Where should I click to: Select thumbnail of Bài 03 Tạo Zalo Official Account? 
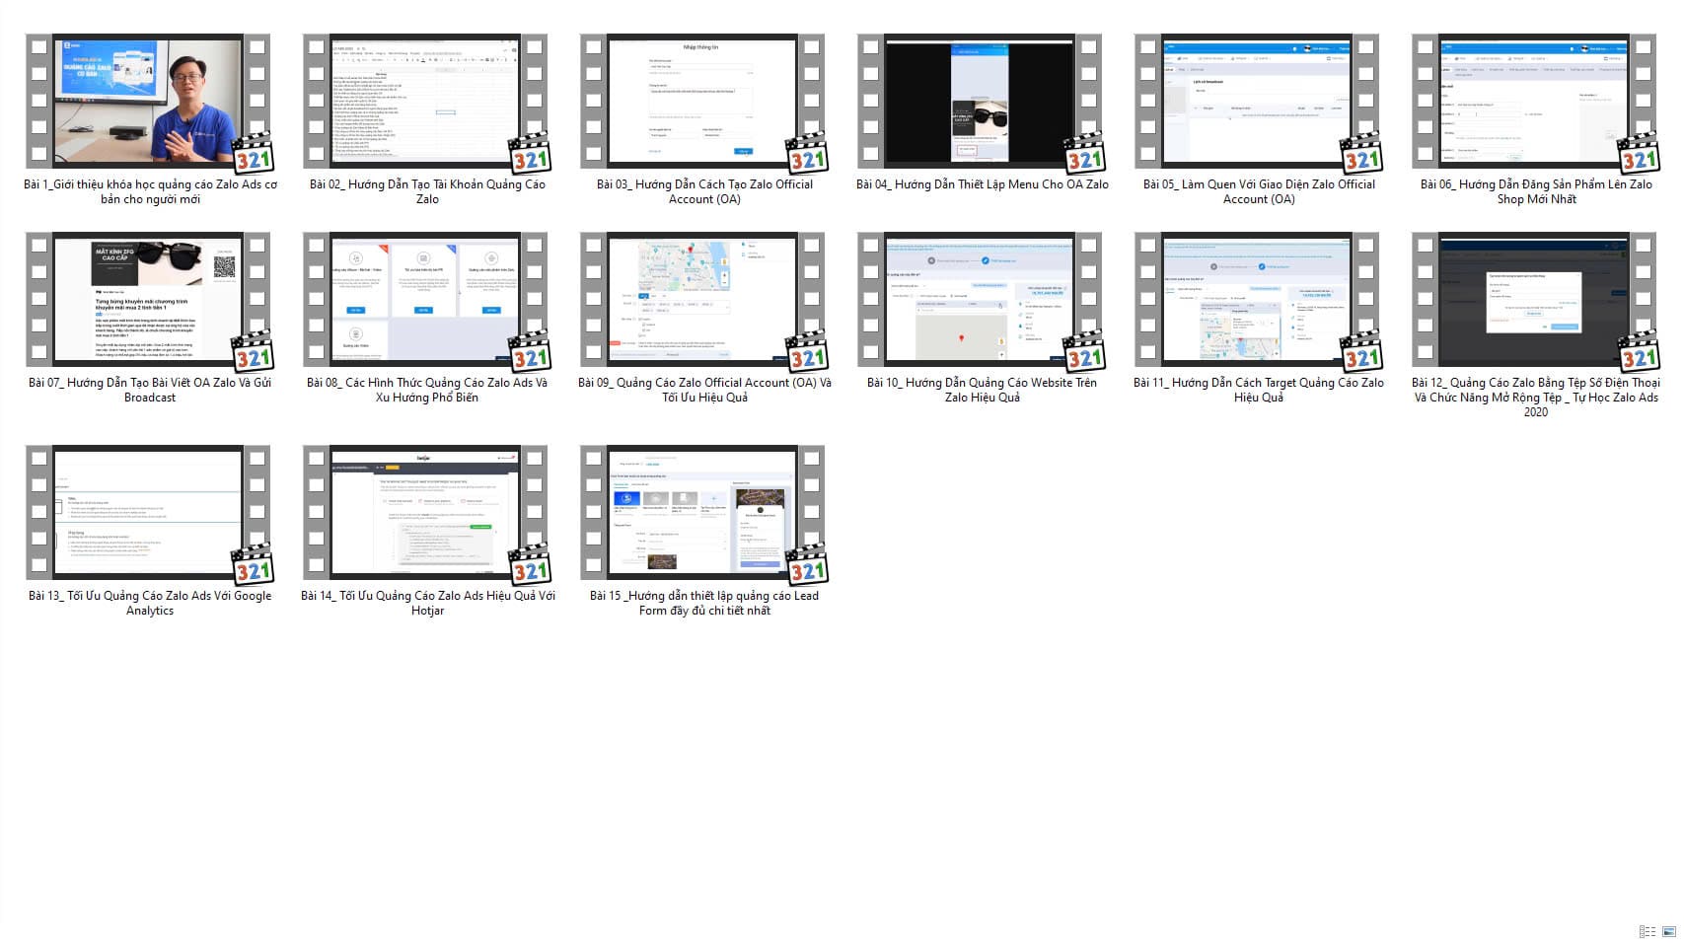703,102
